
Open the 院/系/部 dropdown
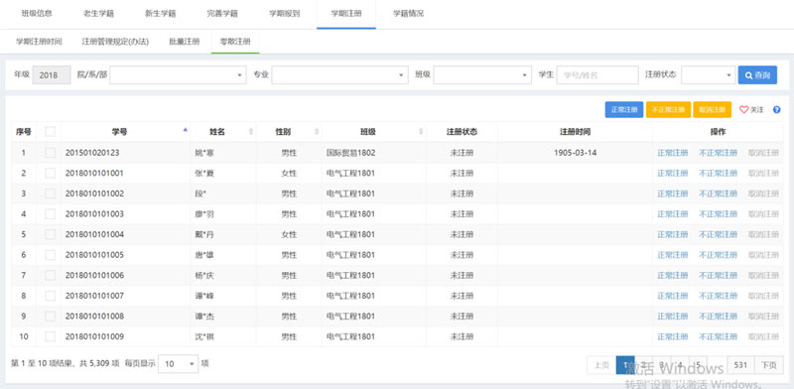(x=179, y=75)
